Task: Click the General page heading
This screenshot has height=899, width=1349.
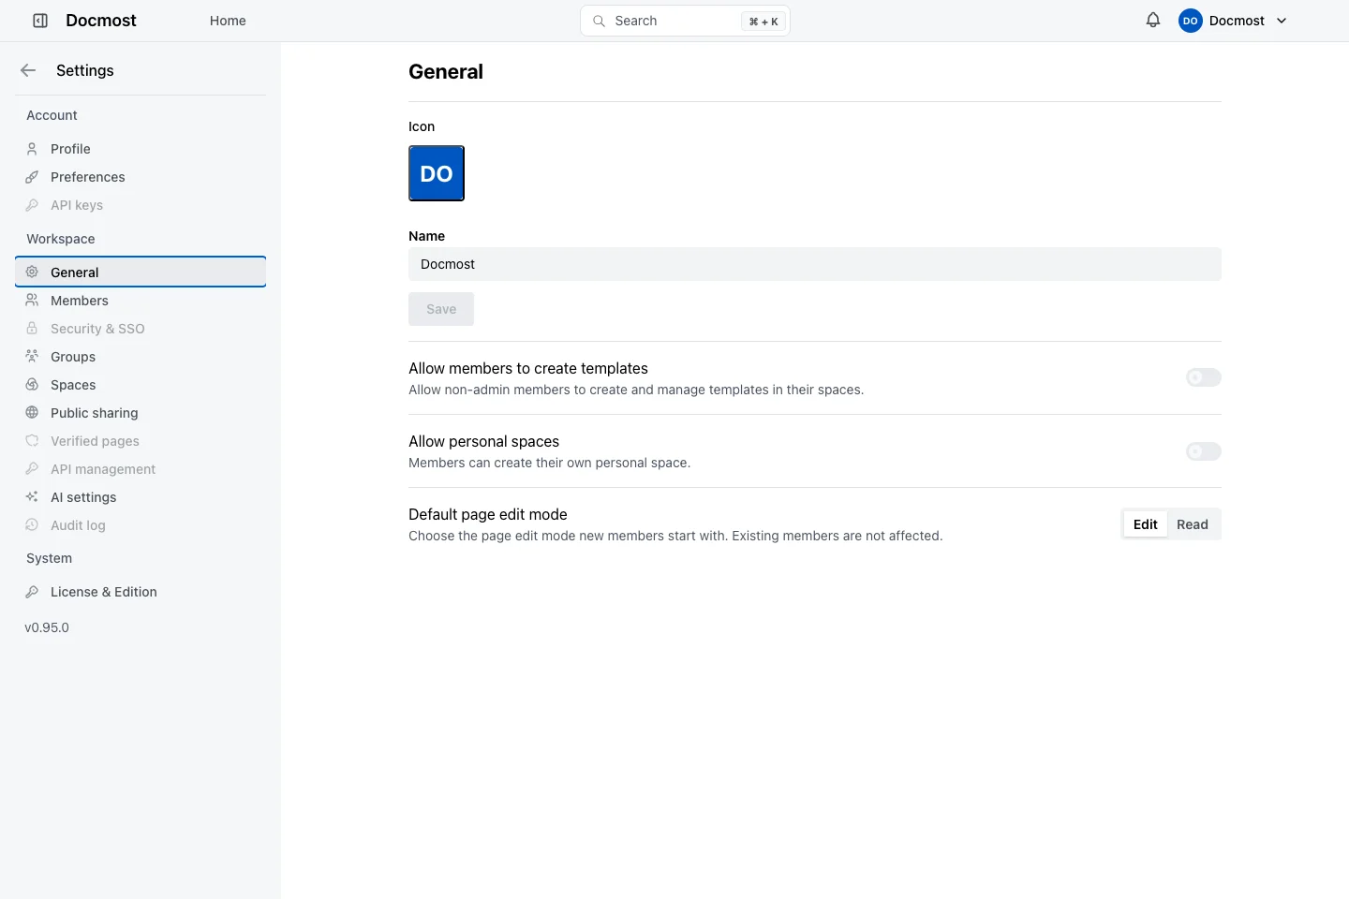Action: (x=446, y=72)
